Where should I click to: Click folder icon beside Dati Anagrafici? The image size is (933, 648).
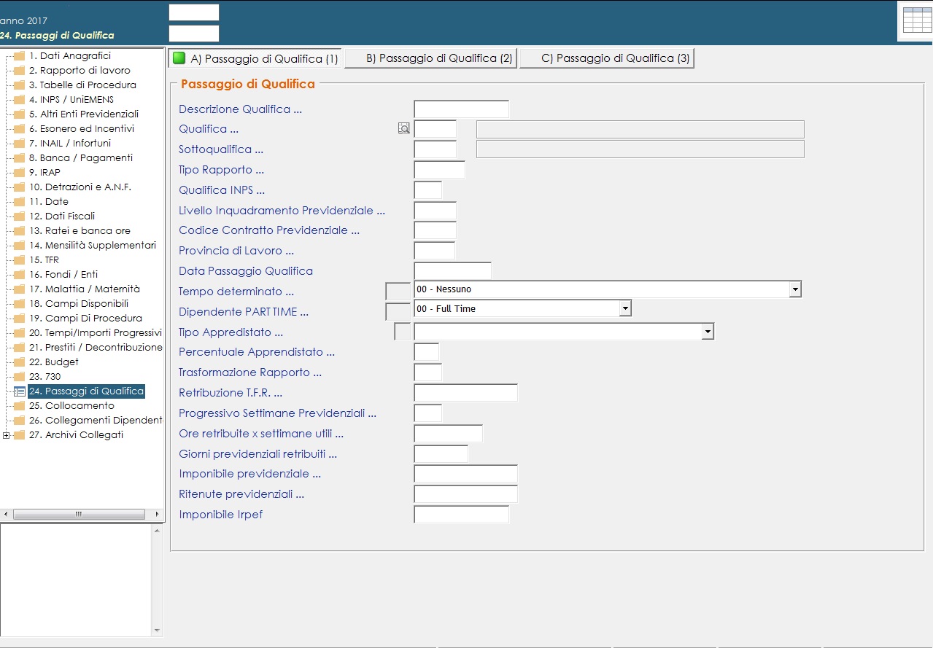point(20,56)
